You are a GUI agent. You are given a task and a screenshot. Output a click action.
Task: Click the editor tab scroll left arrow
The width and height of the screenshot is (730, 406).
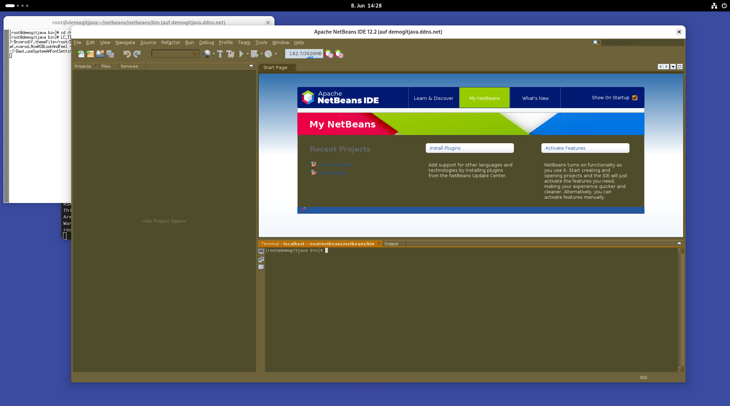tap(660, 67)
